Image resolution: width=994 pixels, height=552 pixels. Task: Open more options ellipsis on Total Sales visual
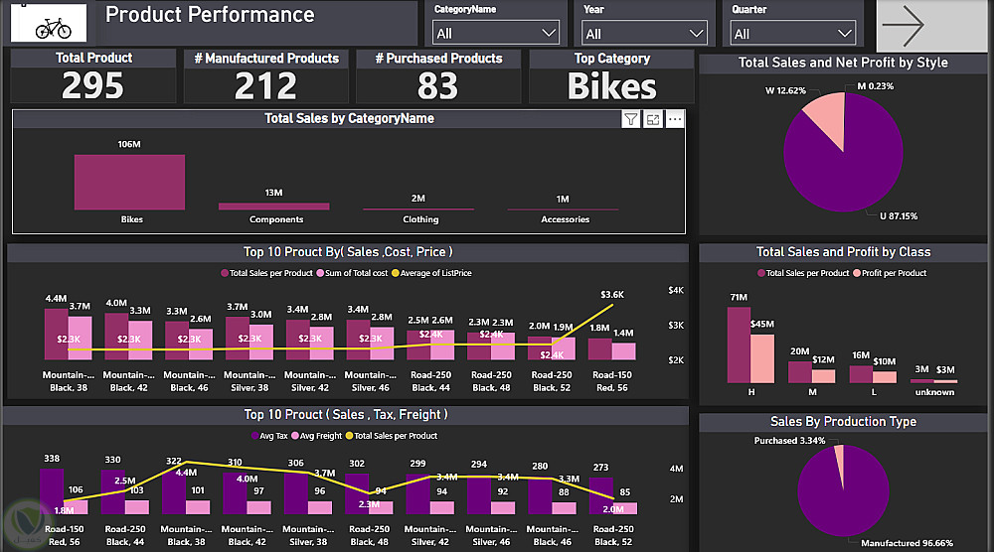click(x=675, y=119)
